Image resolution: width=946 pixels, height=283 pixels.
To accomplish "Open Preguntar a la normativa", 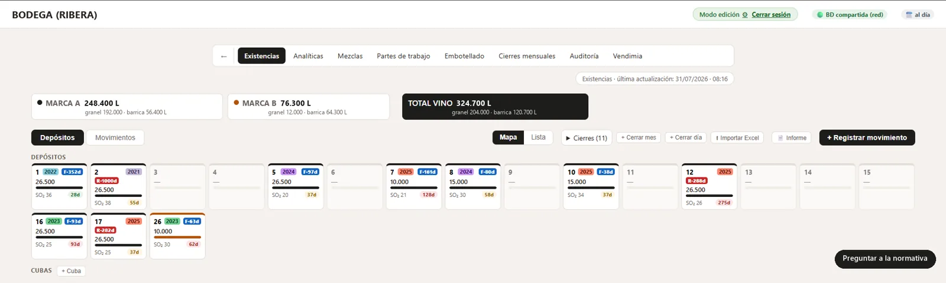I will (885, 258).
